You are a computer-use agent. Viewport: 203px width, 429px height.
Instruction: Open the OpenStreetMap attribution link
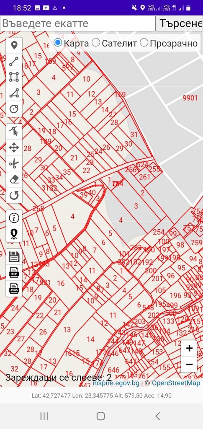click(x=176, y=383)
